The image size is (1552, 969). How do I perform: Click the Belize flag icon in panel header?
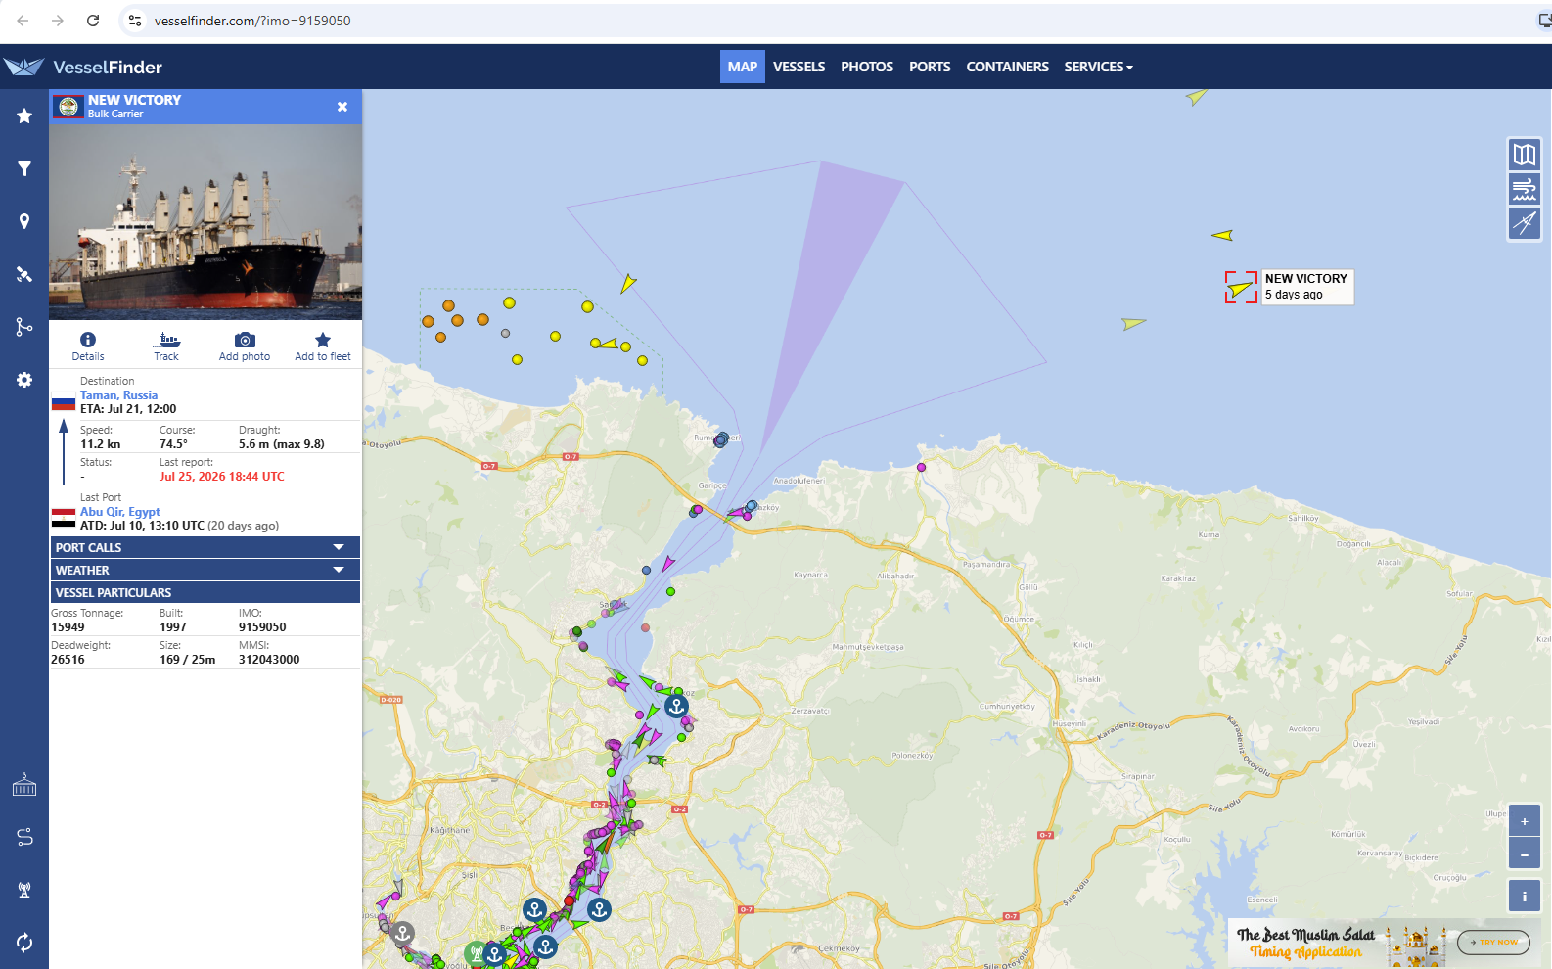68,107
